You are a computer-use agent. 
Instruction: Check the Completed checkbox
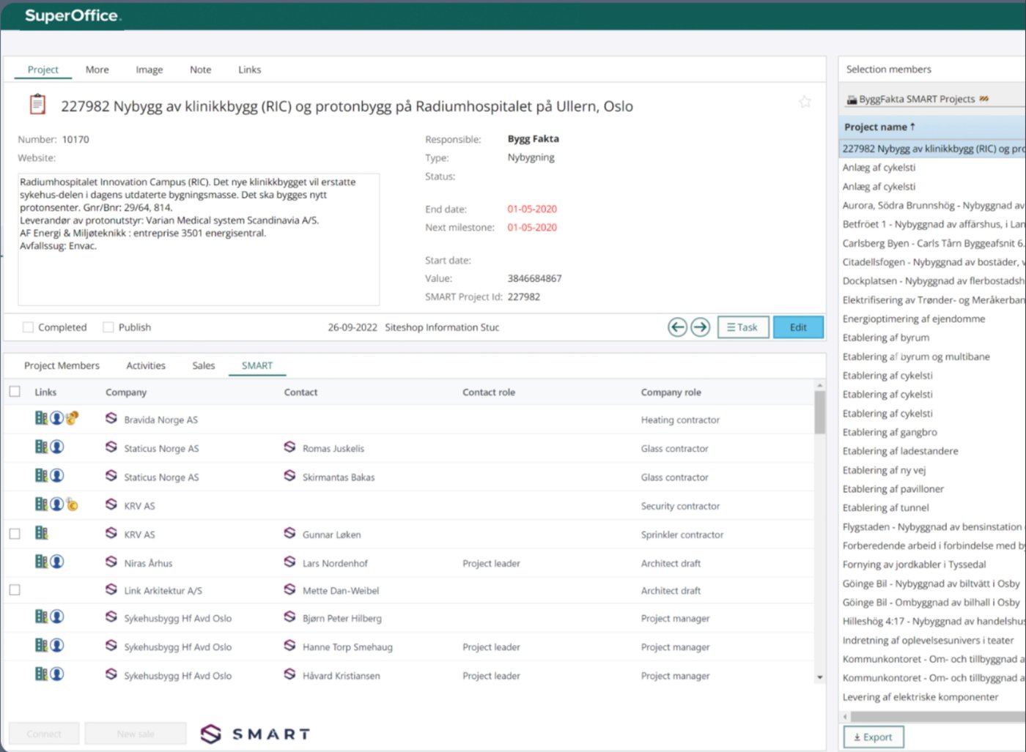(x=28, y=327)
